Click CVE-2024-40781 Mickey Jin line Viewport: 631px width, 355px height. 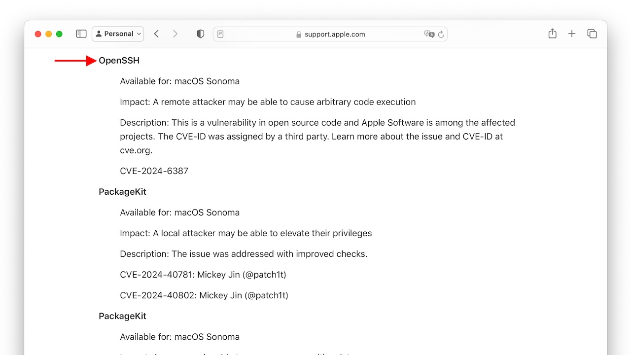click(x=203, y=275)
